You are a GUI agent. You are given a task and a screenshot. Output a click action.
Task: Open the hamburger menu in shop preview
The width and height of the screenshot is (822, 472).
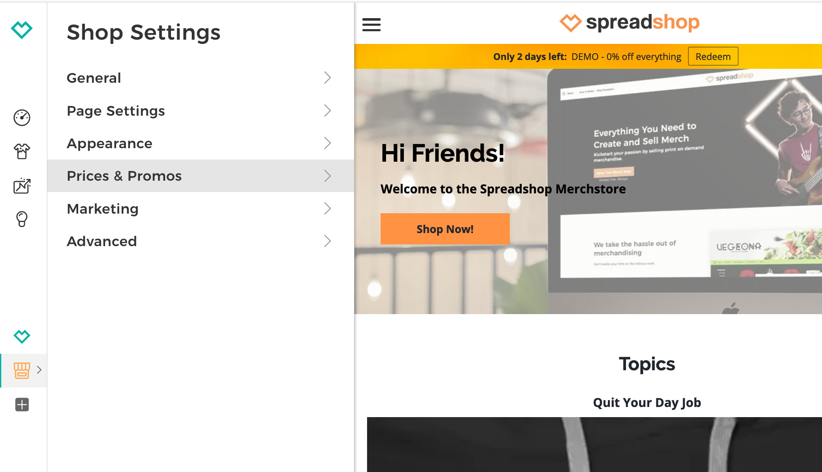pos(371,24)
